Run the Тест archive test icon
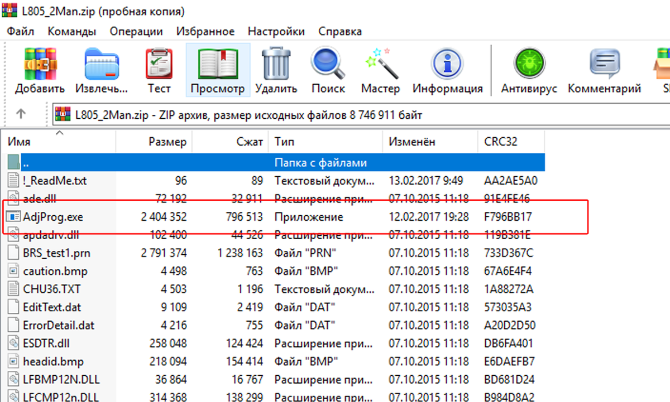 tap(159, 64)
